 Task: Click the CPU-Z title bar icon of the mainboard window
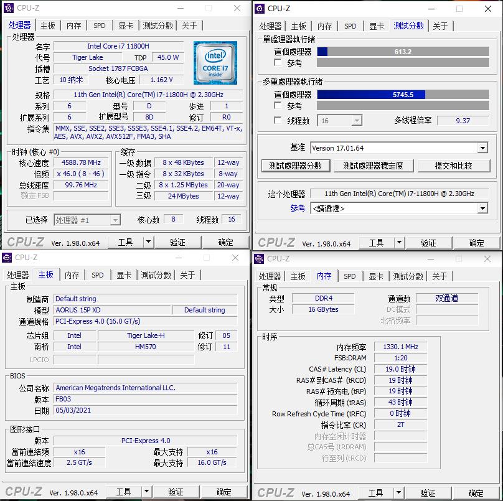pos(7,258)
